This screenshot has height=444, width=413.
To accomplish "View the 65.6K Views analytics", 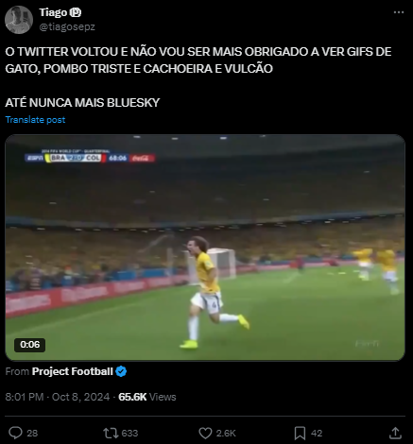I will click(x=147, y=397).
